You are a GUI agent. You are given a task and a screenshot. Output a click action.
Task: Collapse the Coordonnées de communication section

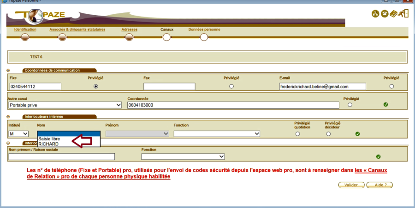tap(9, 70)
